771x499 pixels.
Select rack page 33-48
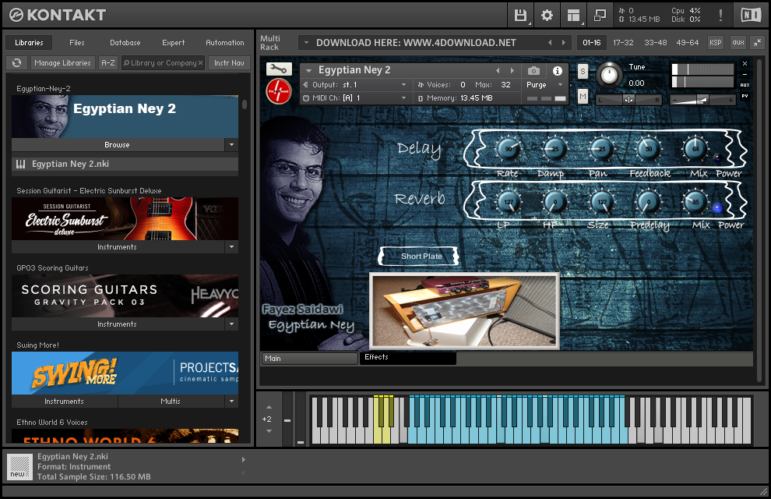click(x=656, y=43)
